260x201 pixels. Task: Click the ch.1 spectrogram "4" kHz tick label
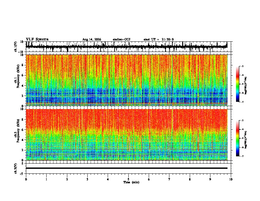pos(23,86)
